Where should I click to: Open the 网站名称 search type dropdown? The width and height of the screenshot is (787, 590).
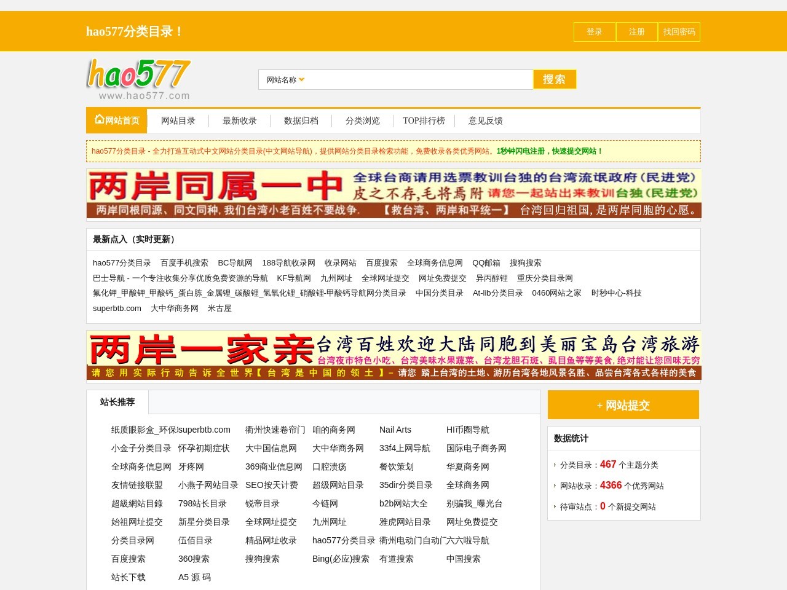tap(285, 80)
